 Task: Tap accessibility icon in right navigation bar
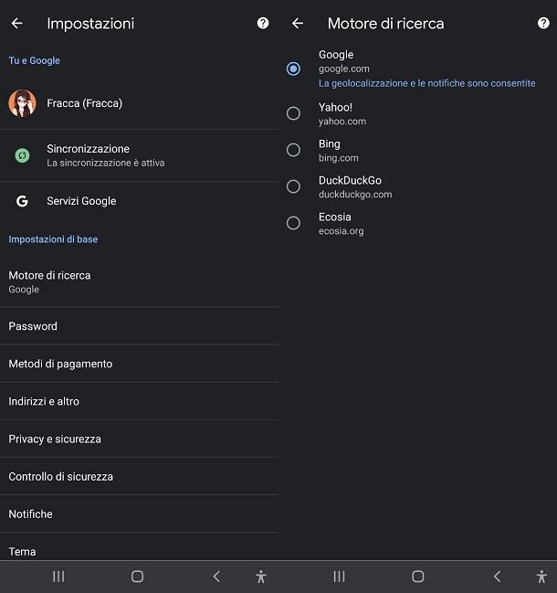click(x=541, y=577)
